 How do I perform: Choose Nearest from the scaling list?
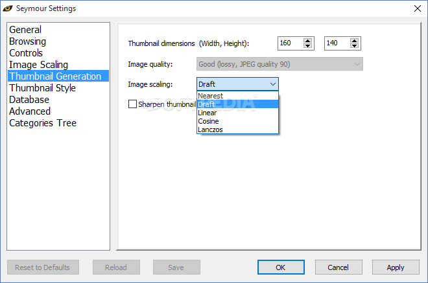(237, 96)
